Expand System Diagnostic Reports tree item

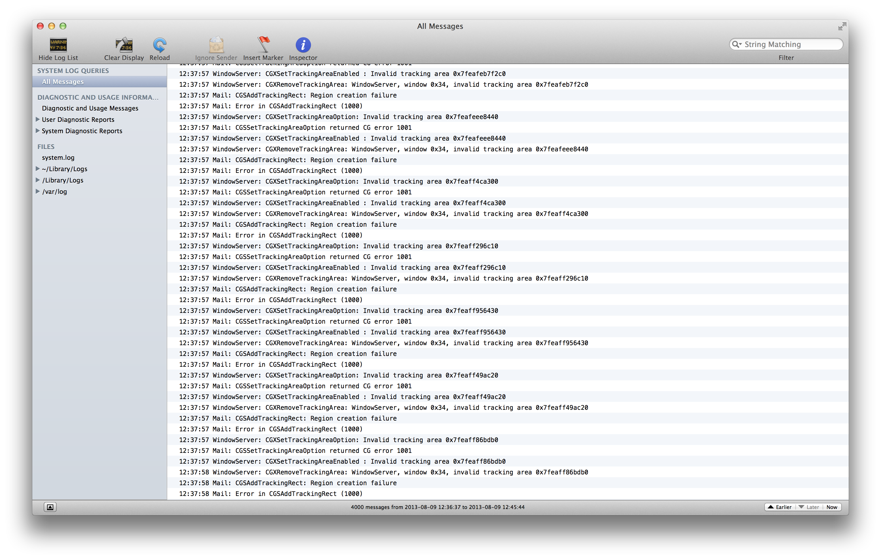coord(38,131)
